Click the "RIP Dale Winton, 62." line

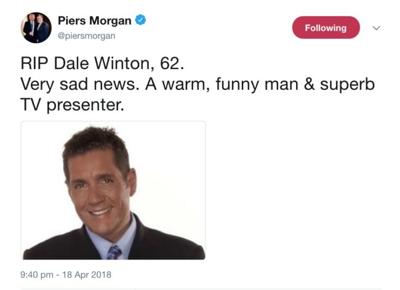[102, 63]
